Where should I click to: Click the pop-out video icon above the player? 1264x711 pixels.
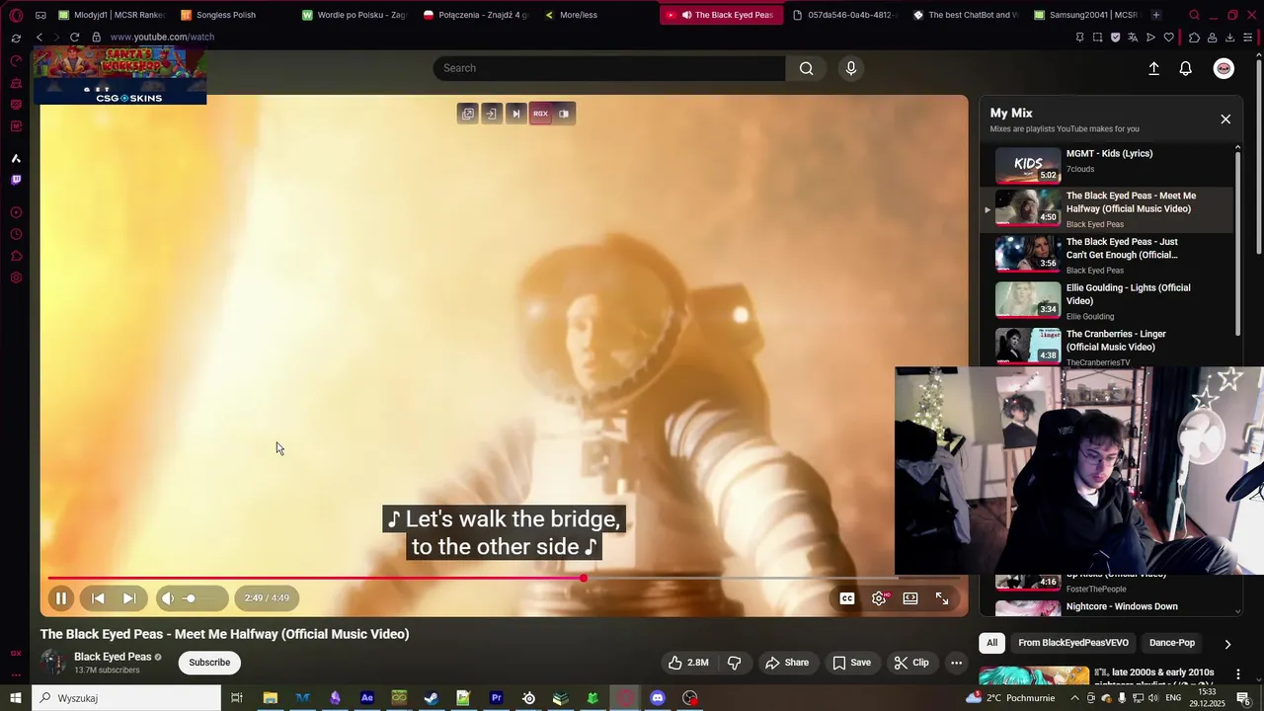[468, 114]
